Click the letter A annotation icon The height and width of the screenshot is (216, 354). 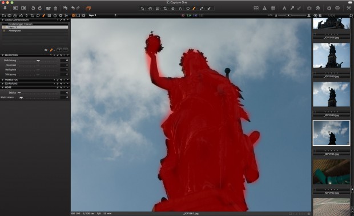284,9
